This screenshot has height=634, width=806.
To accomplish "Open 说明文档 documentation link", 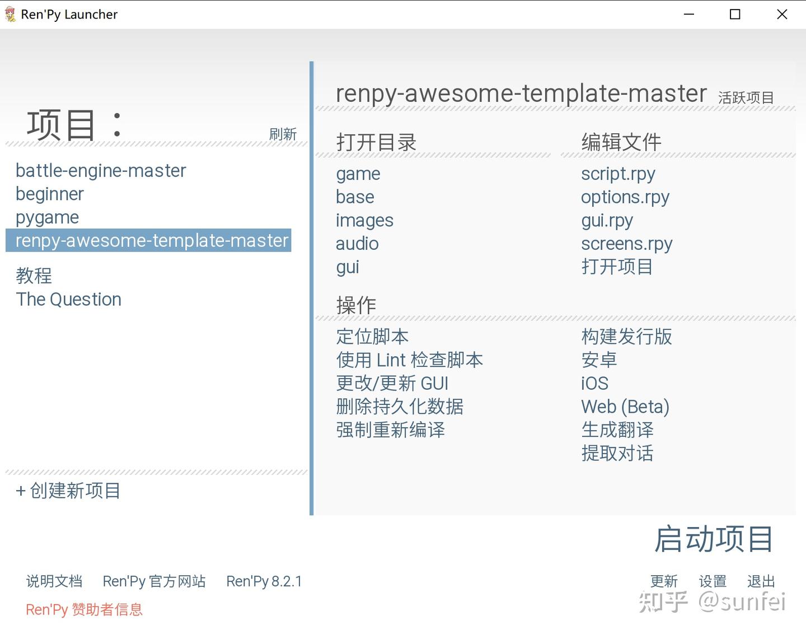I will (54, 581).
